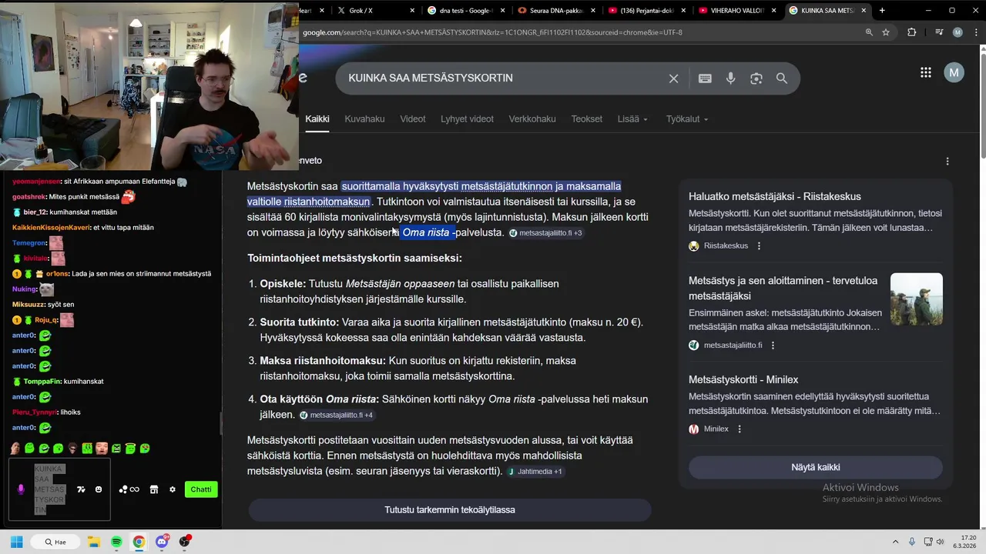
Task: Switch to Lyhyet videot tab
Action: (467, 119)
